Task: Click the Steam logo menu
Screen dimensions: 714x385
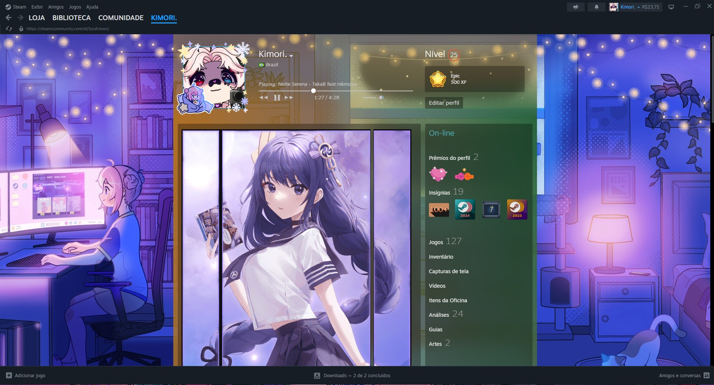Action: click(16, 7)
